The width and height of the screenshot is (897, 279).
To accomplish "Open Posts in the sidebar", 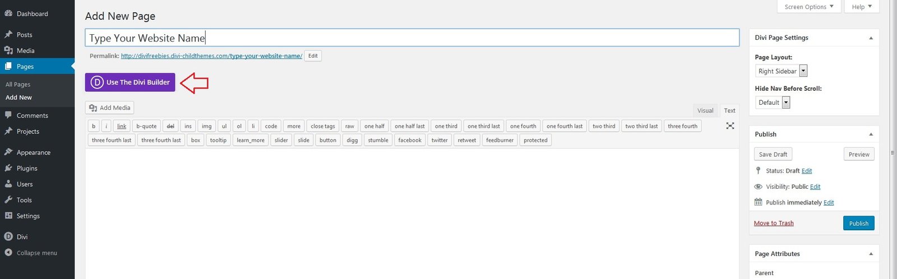I will point(24,35).
